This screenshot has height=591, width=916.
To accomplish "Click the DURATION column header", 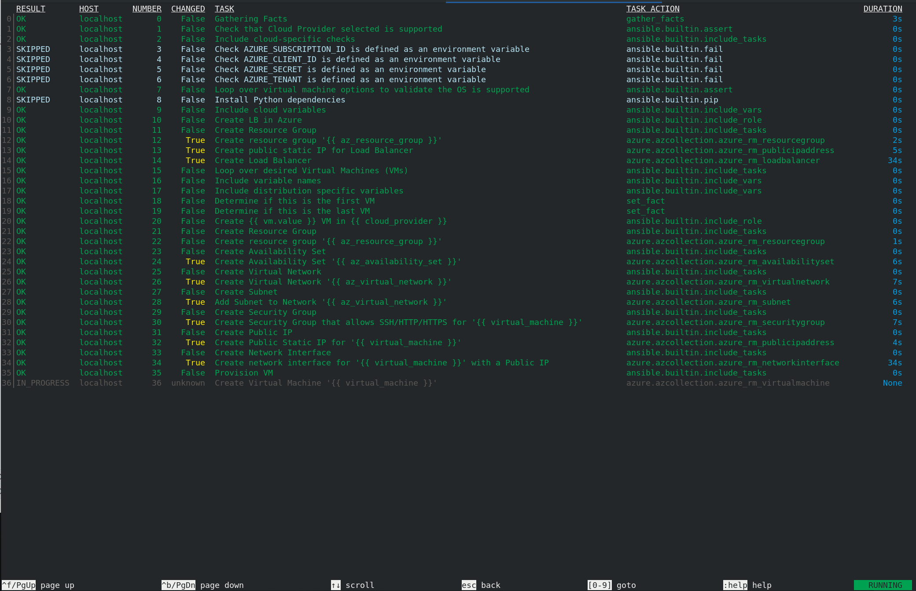I will coord(882,9).
